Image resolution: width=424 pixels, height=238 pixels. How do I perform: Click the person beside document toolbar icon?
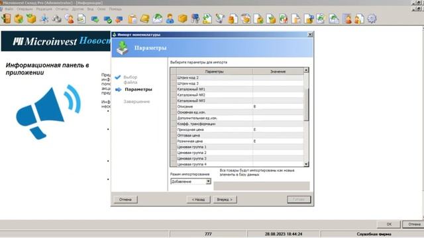359,19
